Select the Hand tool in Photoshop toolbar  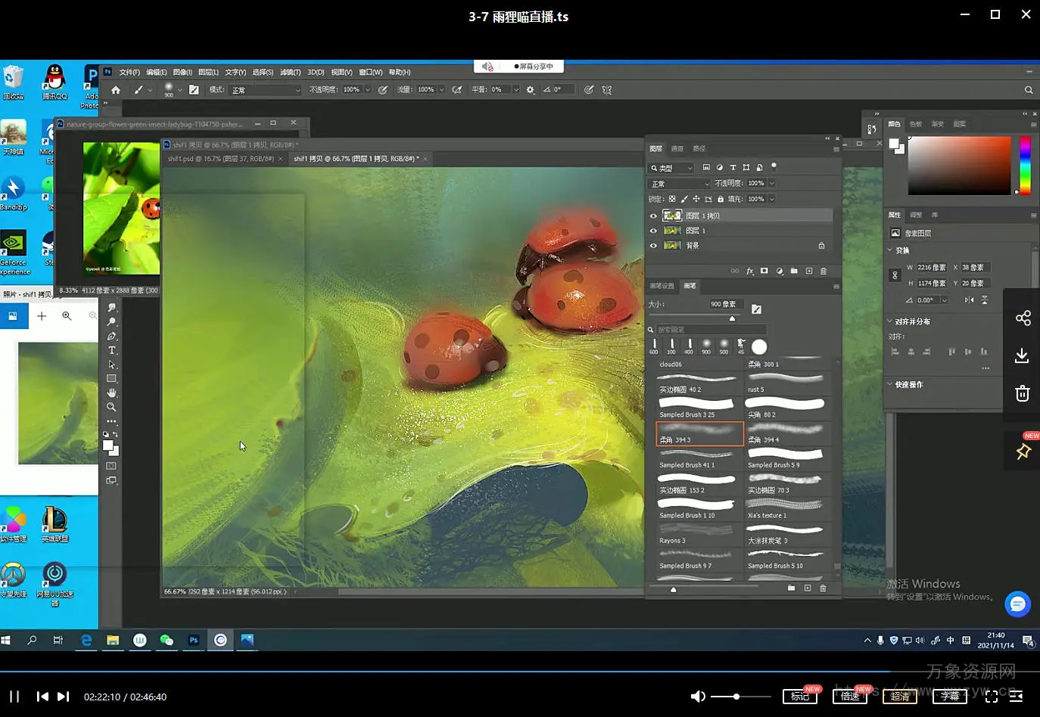coord(112,393)
